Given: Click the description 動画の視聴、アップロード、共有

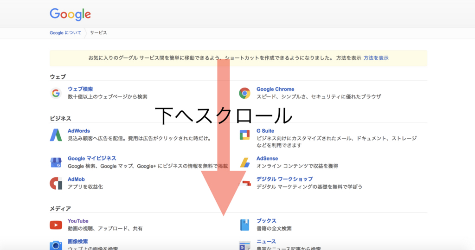Looking at the screenshot, I should pyautogui.click(x=105, y=229).
